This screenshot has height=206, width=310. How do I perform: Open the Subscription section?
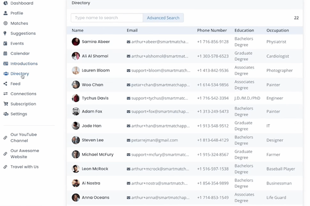tap(23, 104)
